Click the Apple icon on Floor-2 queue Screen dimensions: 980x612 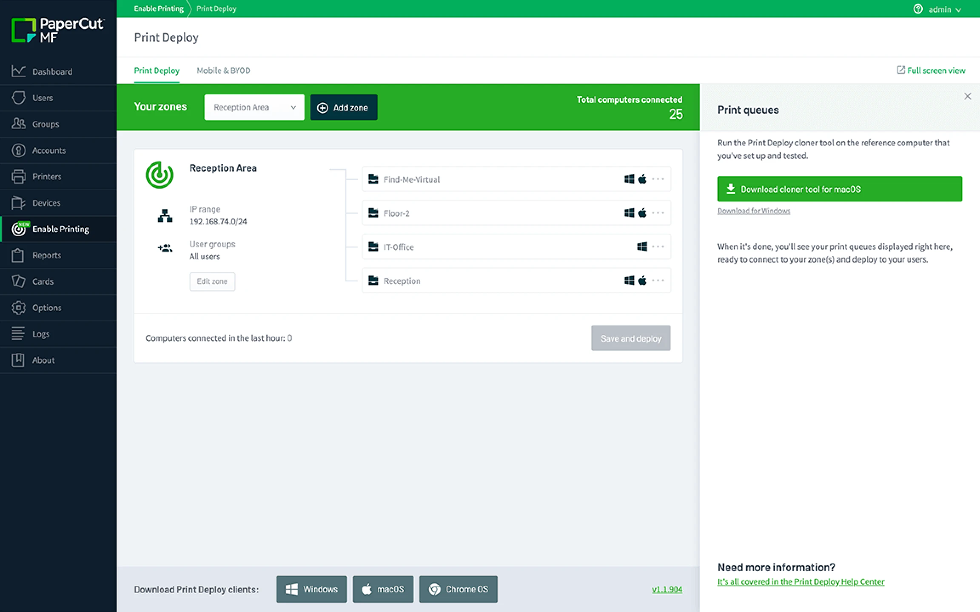click(642, 213)
